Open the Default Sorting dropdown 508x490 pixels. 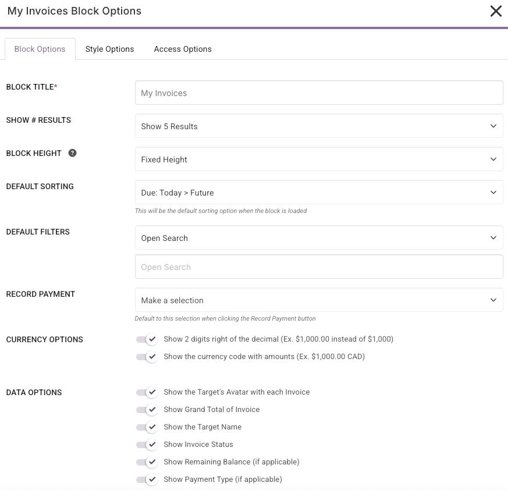point(319,193)
